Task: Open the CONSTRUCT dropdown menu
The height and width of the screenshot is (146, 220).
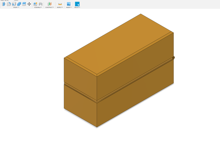Action: click(49, 7)
